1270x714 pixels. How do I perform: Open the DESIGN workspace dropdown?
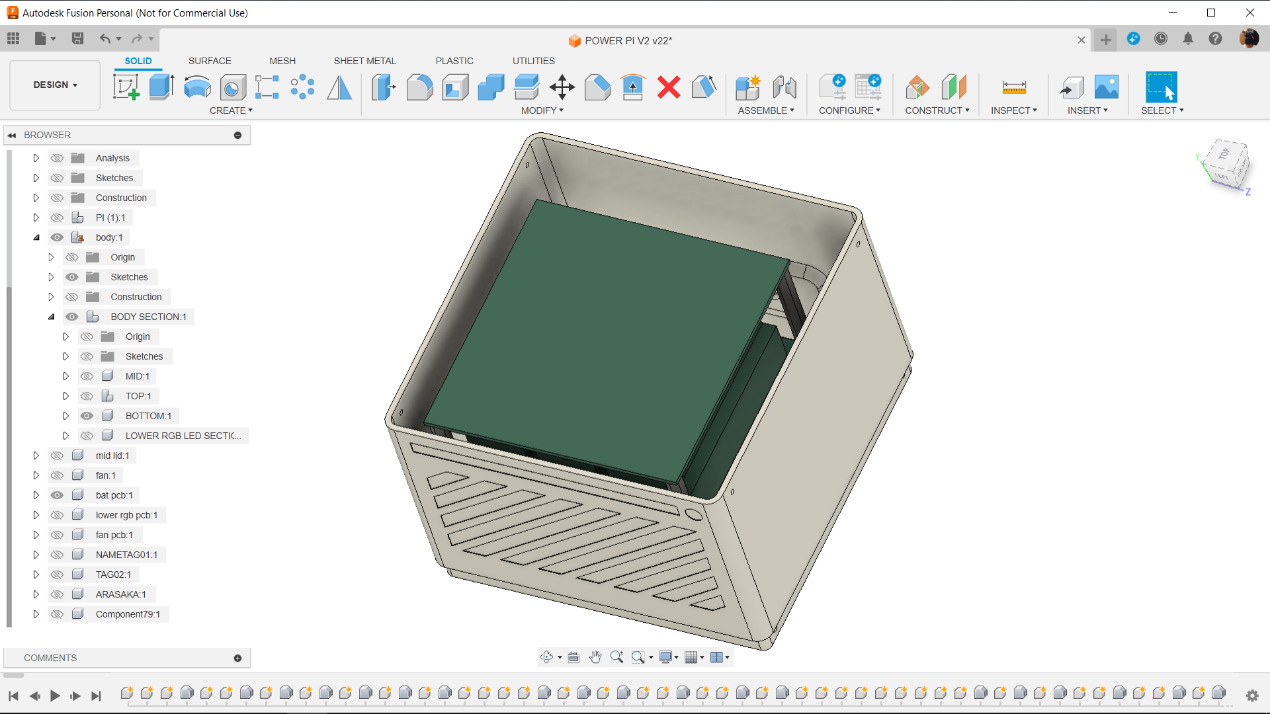56,85
